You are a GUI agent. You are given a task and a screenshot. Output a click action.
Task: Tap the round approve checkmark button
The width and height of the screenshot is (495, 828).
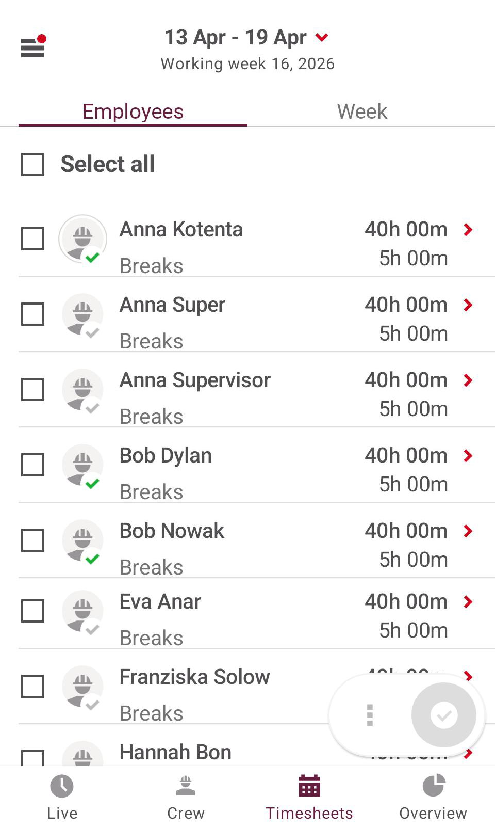click(x=443, y=715)
